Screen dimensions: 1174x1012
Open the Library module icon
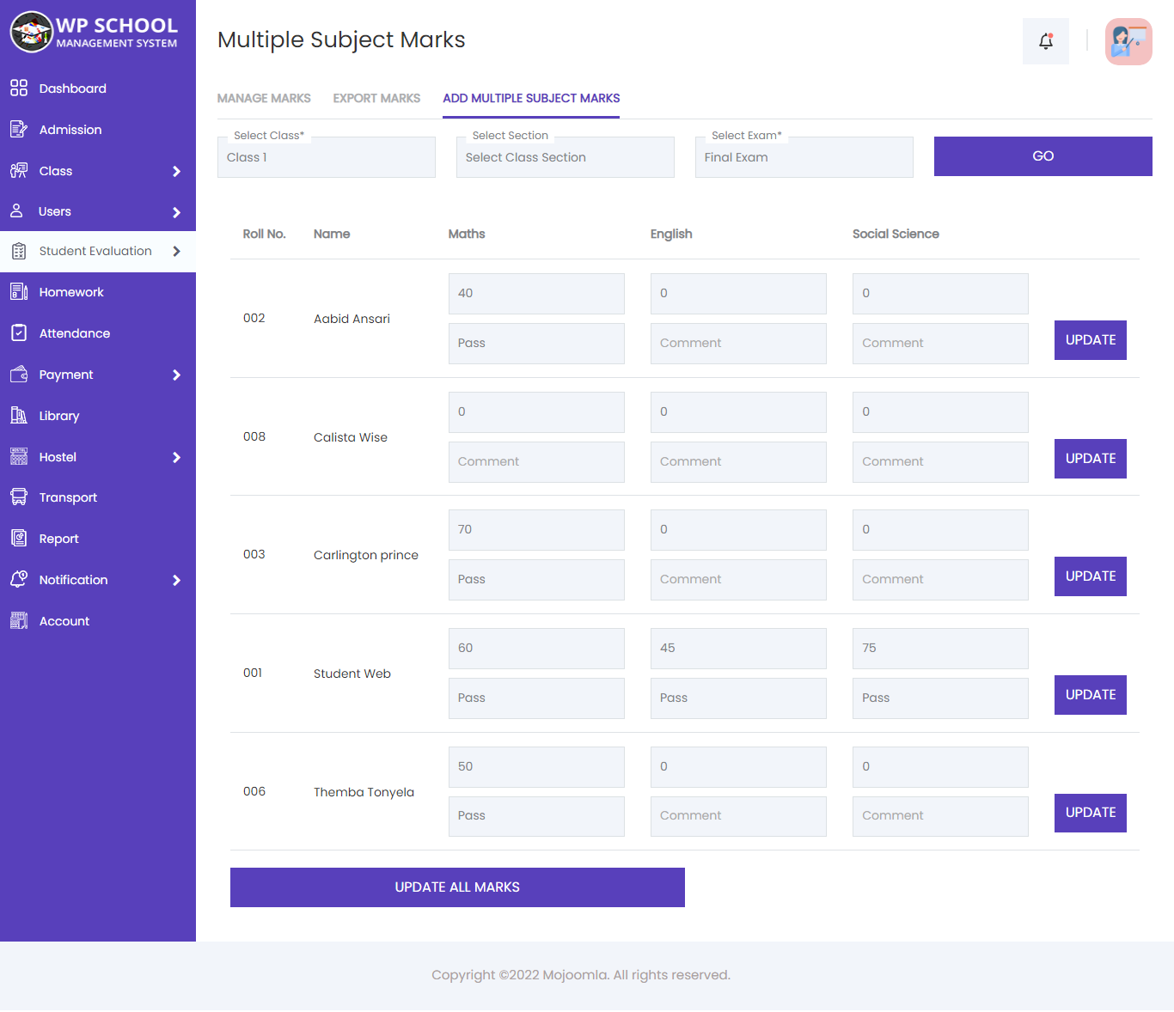click(19, 416)
